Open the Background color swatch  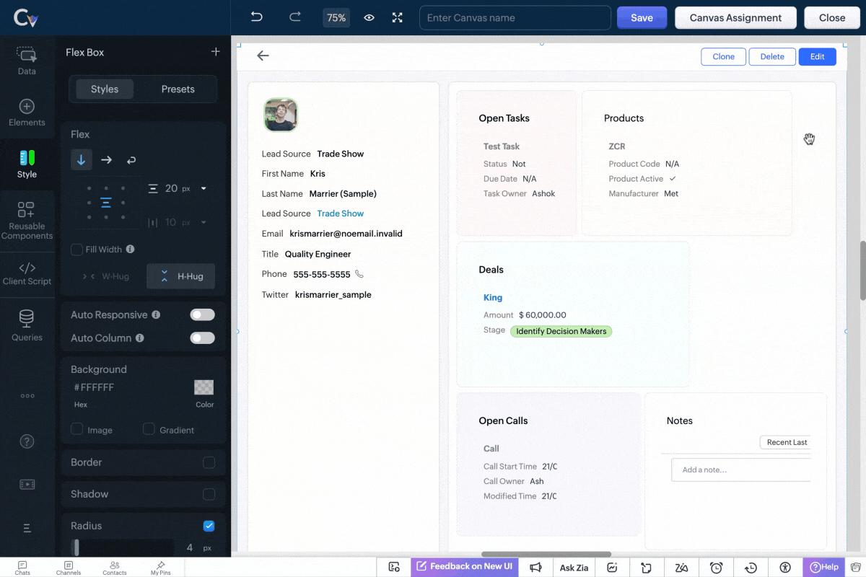tap(204, 387)
